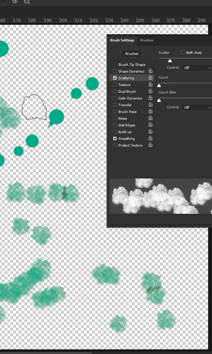Screen dimensions: 212x354
Task: Open the Count Jitter Control dropdown
Action: 198,107
